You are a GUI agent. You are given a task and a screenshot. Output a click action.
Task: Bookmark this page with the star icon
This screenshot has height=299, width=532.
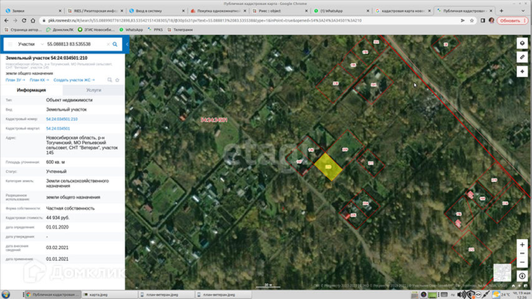tap(472, 21)
